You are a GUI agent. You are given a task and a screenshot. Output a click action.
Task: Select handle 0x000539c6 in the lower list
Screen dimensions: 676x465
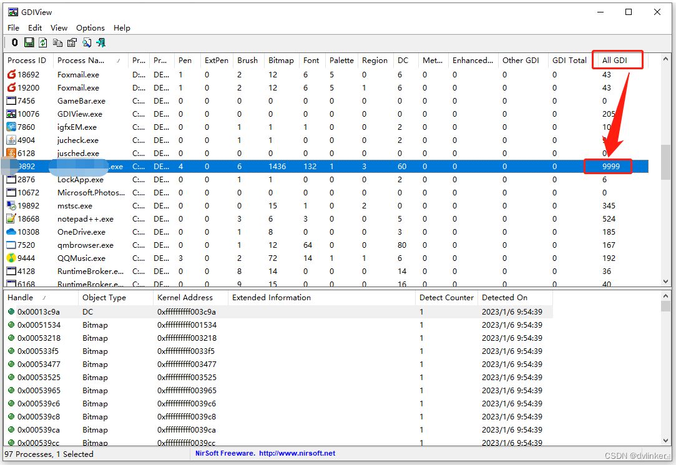point(39,403)
